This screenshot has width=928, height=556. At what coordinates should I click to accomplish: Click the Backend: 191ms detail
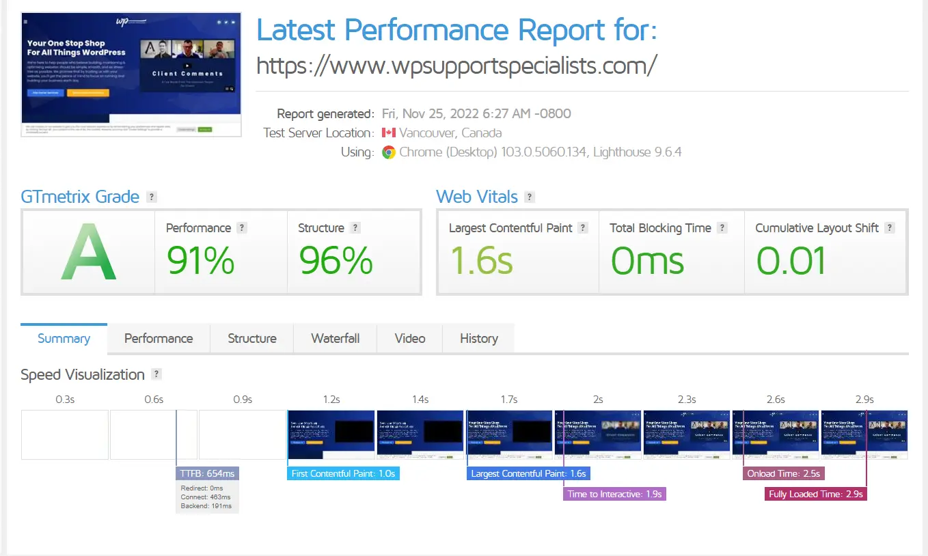click(206, 506)
